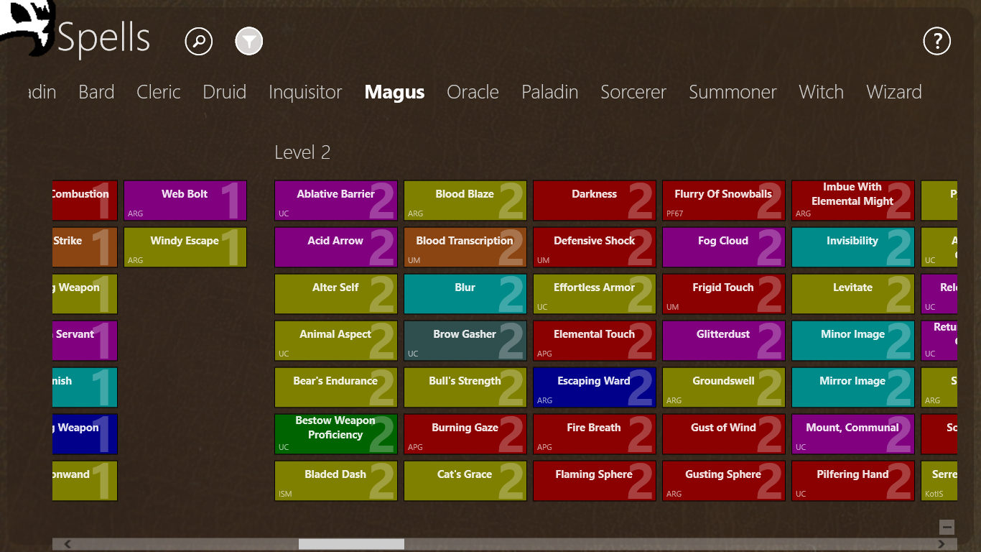Image resolution: width=981 pixels, height=552 pixels.
Task: Open the funnel filter button
Action: coord(249,41)
